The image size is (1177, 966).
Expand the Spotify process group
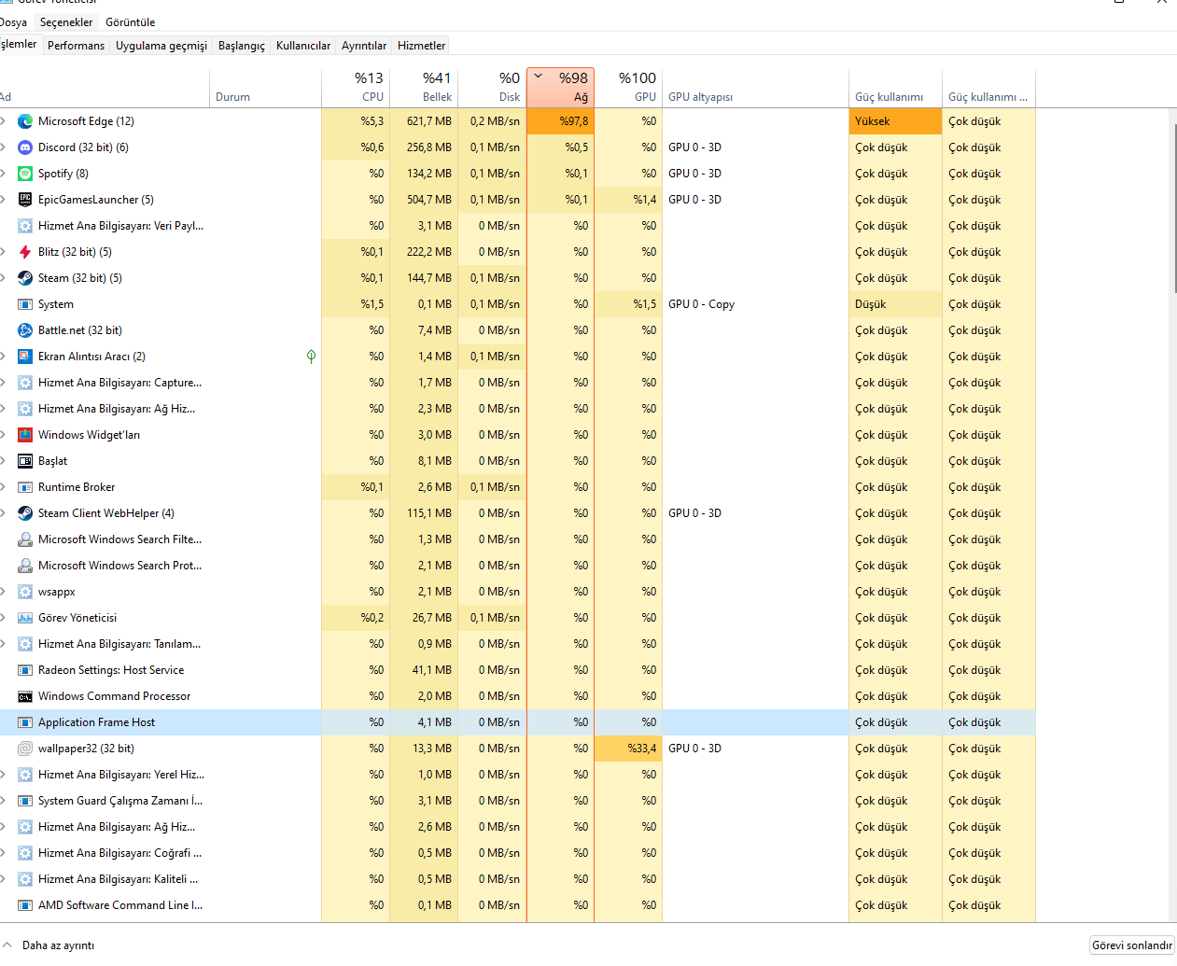3,174
